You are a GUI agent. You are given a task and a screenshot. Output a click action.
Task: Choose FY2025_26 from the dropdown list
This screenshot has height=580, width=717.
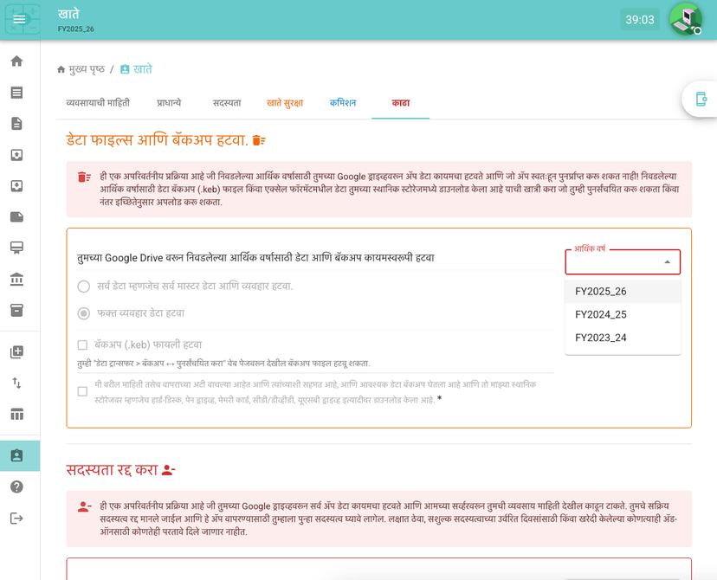601,292
